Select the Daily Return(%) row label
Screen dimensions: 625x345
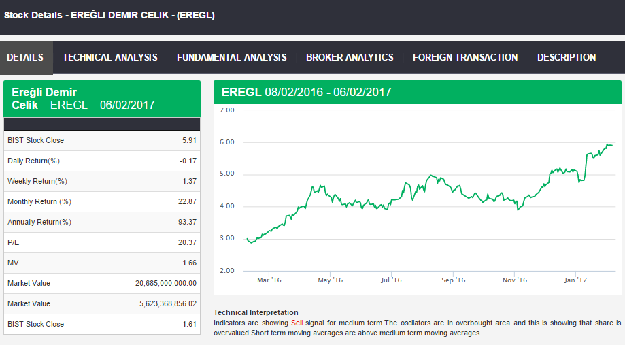(33, 161)
